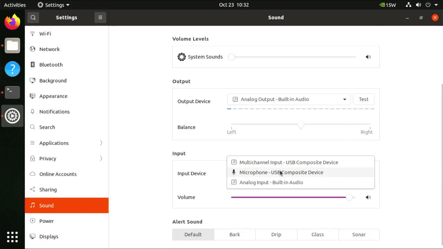Click the search icon in Settings header
This screenshot has height=249, width=443.
33,17
